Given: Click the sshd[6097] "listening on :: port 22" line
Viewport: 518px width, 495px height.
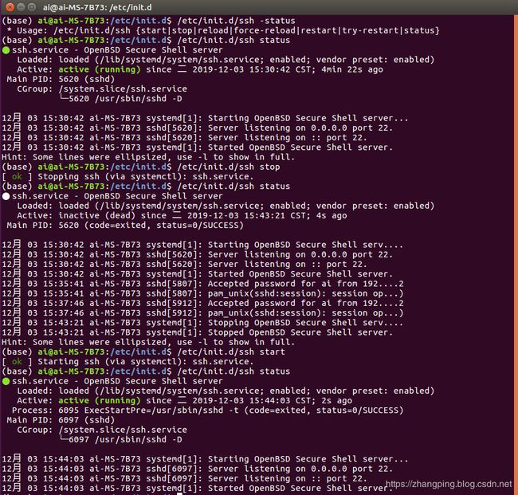Looking at the screenshot, I should [184, 478].
